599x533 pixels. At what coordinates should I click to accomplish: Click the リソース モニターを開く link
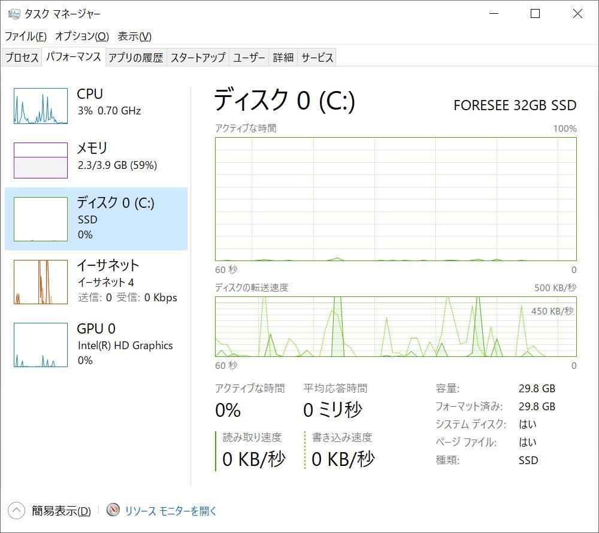coord(170,511)
